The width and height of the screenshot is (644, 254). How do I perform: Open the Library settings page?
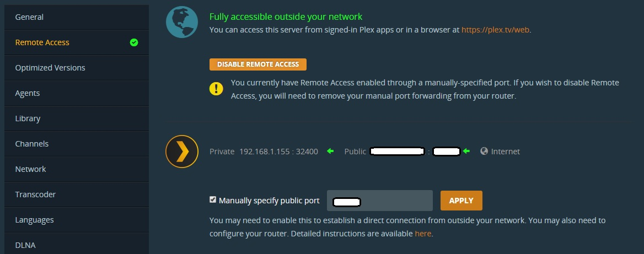pyautogui.click(x=77, y=118)
